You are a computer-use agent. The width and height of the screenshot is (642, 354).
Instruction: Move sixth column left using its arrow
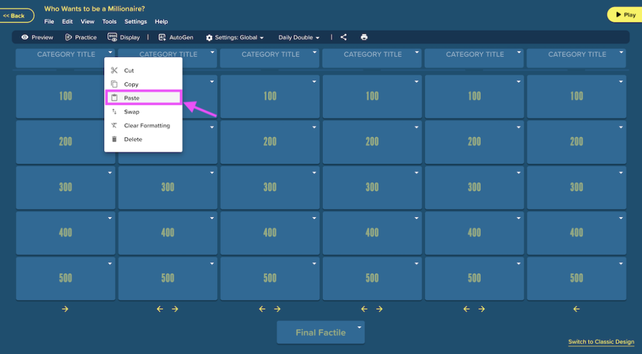click(577, 309)
